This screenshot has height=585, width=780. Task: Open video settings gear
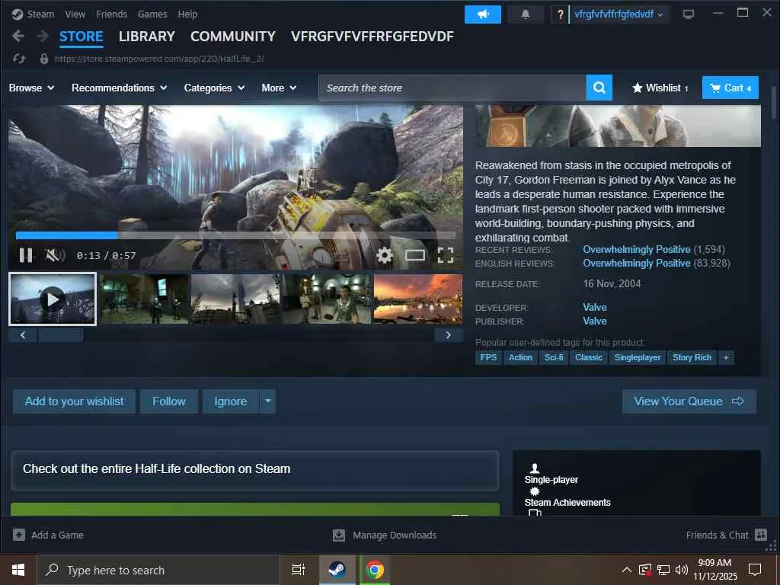(384, 255)
